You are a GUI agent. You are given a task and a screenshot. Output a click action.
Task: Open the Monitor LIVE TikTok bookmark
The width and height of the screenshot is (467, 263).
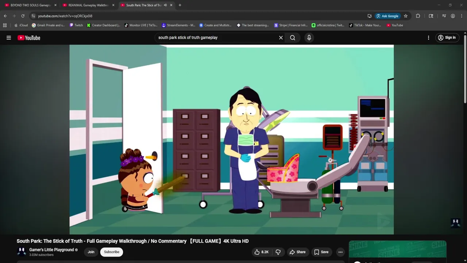pos(141,25)
